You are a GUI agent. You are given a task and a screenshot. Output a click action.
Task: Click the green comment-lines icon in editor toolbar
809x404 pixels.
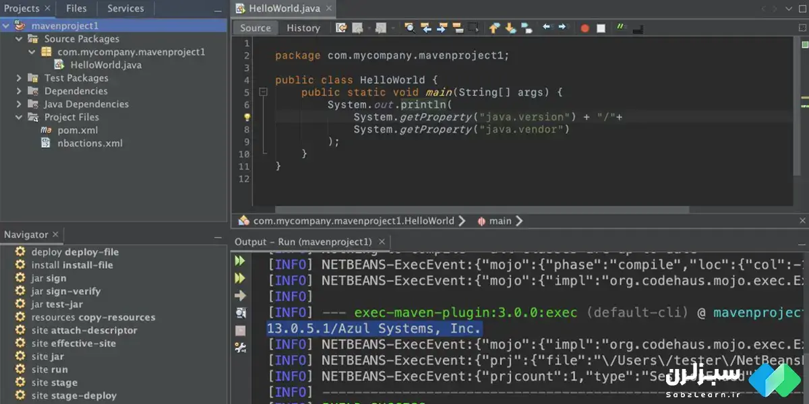click(620, 28)
